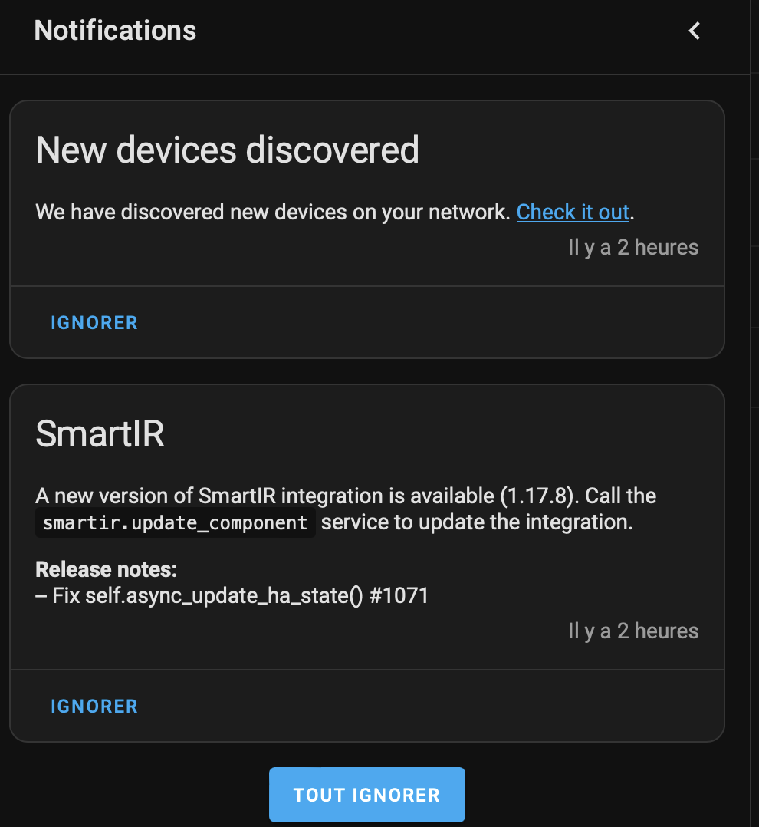
Task: Select the "New devices discovered" heading
Action: [x=227, y=150]
